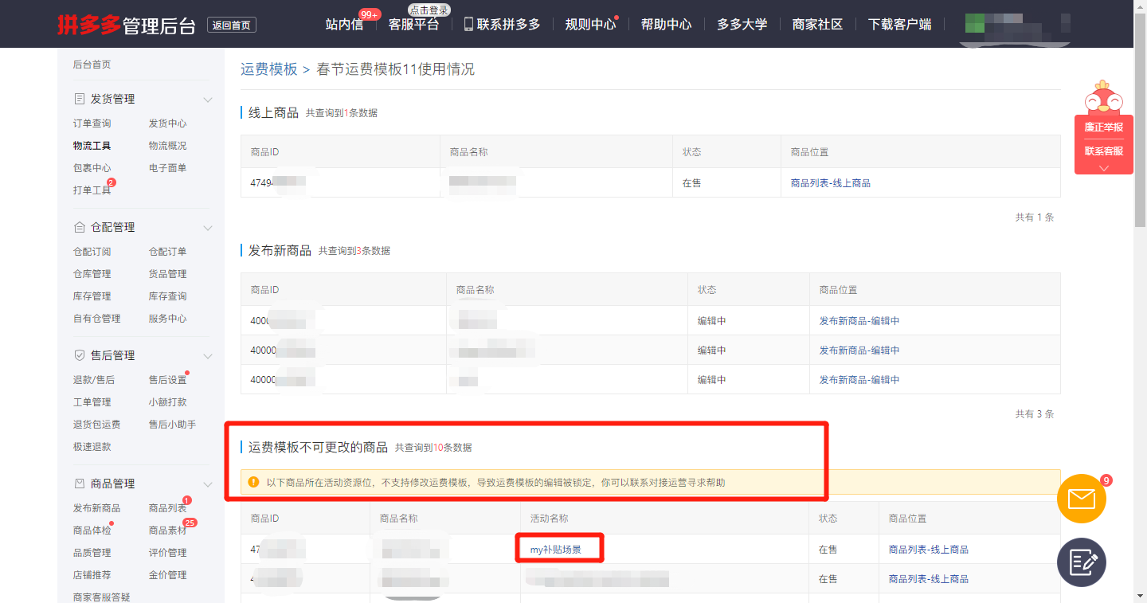Click the 拼多多管理后台 logo
1147x603 pixels.
(126, 25)
